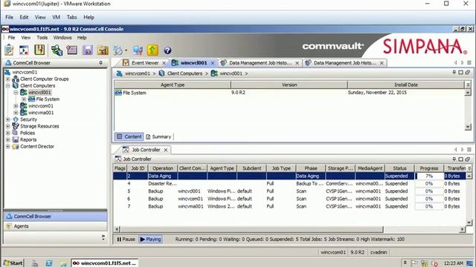The image size is (476, 267).
Task: Expand File System under wincvcl001
Action: pos(24,99)
